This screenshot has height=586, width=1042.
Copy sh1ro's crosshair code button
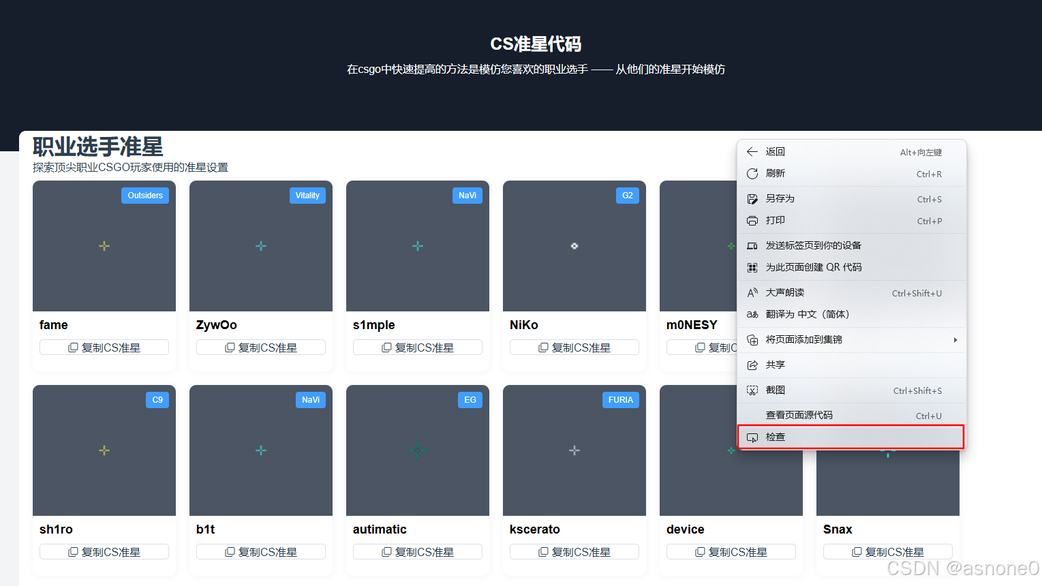(x=104, y=552)
